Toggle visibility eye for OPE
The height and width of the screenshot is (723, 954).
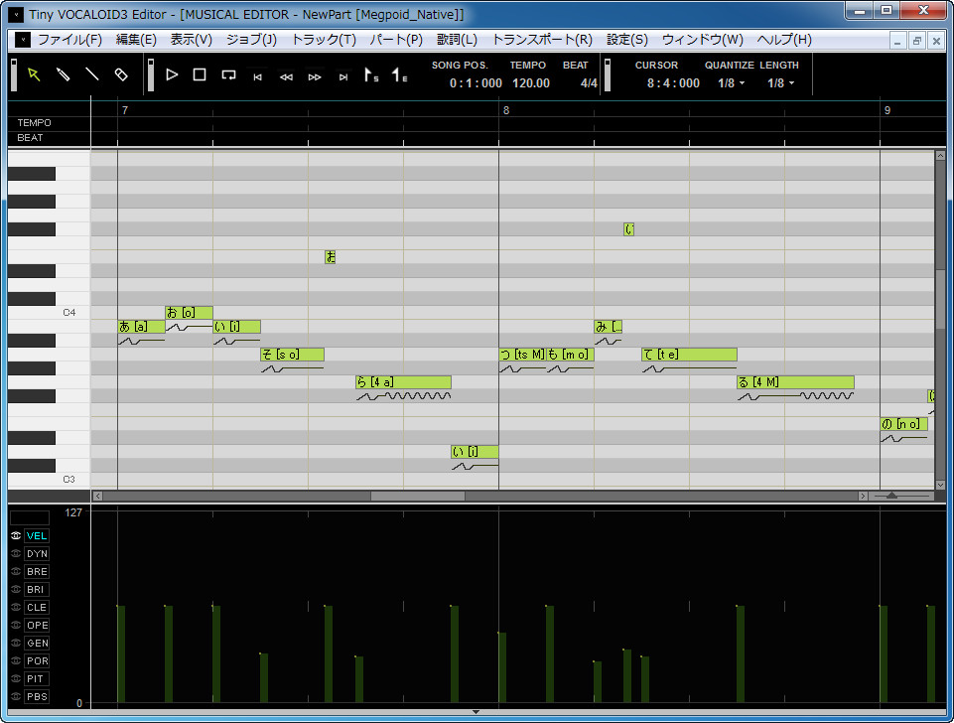[x=16, y=625]
